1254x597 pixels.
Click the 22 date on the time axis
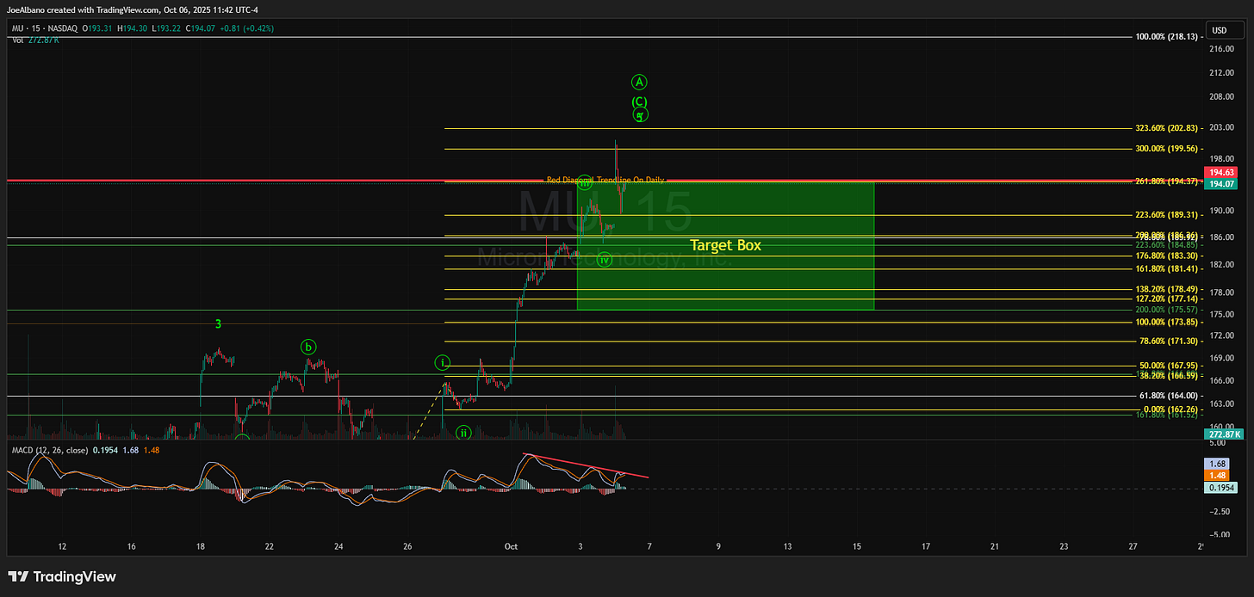coord(270,546)
